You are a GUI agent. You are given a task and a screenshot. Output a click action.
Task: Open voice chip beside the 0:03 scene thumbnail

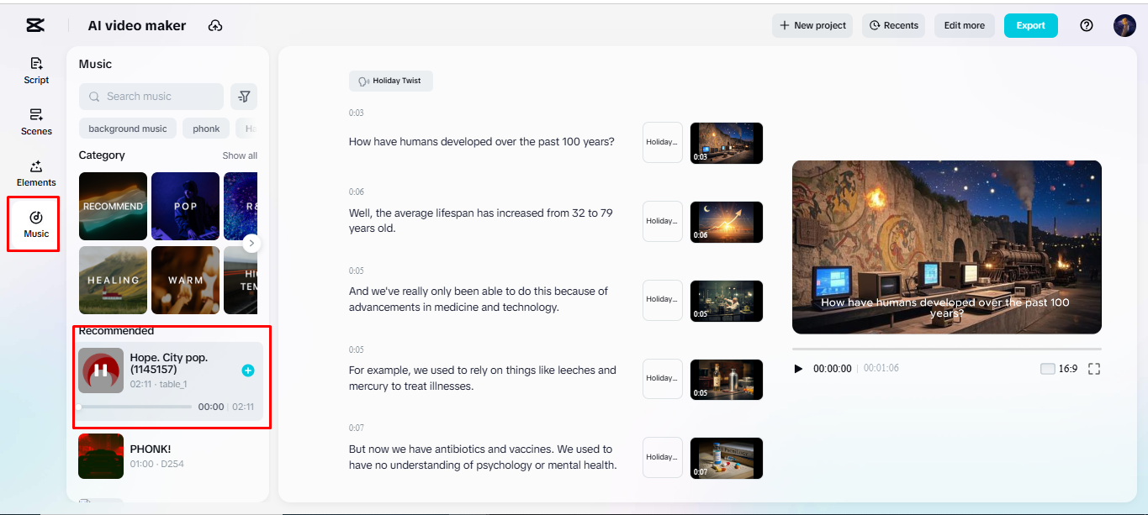click(663, 143)
